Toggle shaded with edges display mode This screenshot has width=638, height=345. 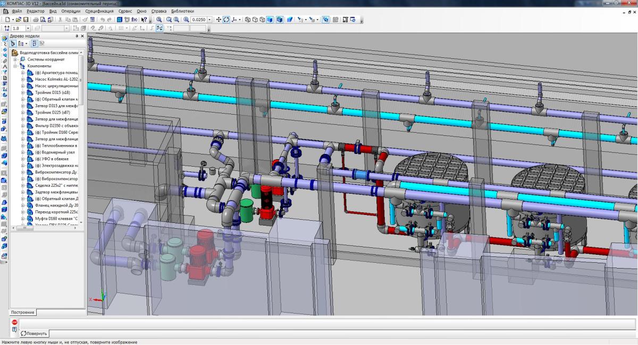279,20
